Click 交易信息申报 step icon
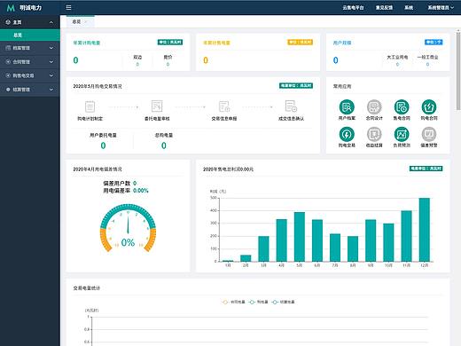461x346 pixels. [224, 106]
